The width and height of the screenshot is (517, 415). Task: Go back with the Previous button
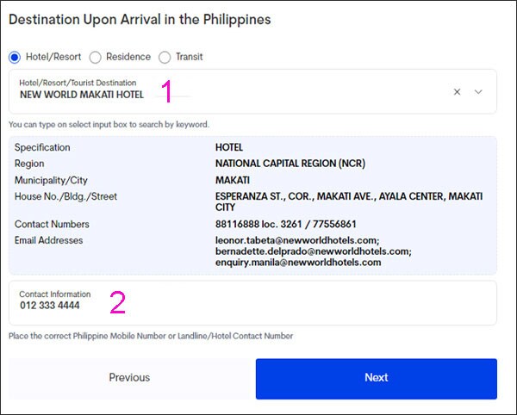129,377
